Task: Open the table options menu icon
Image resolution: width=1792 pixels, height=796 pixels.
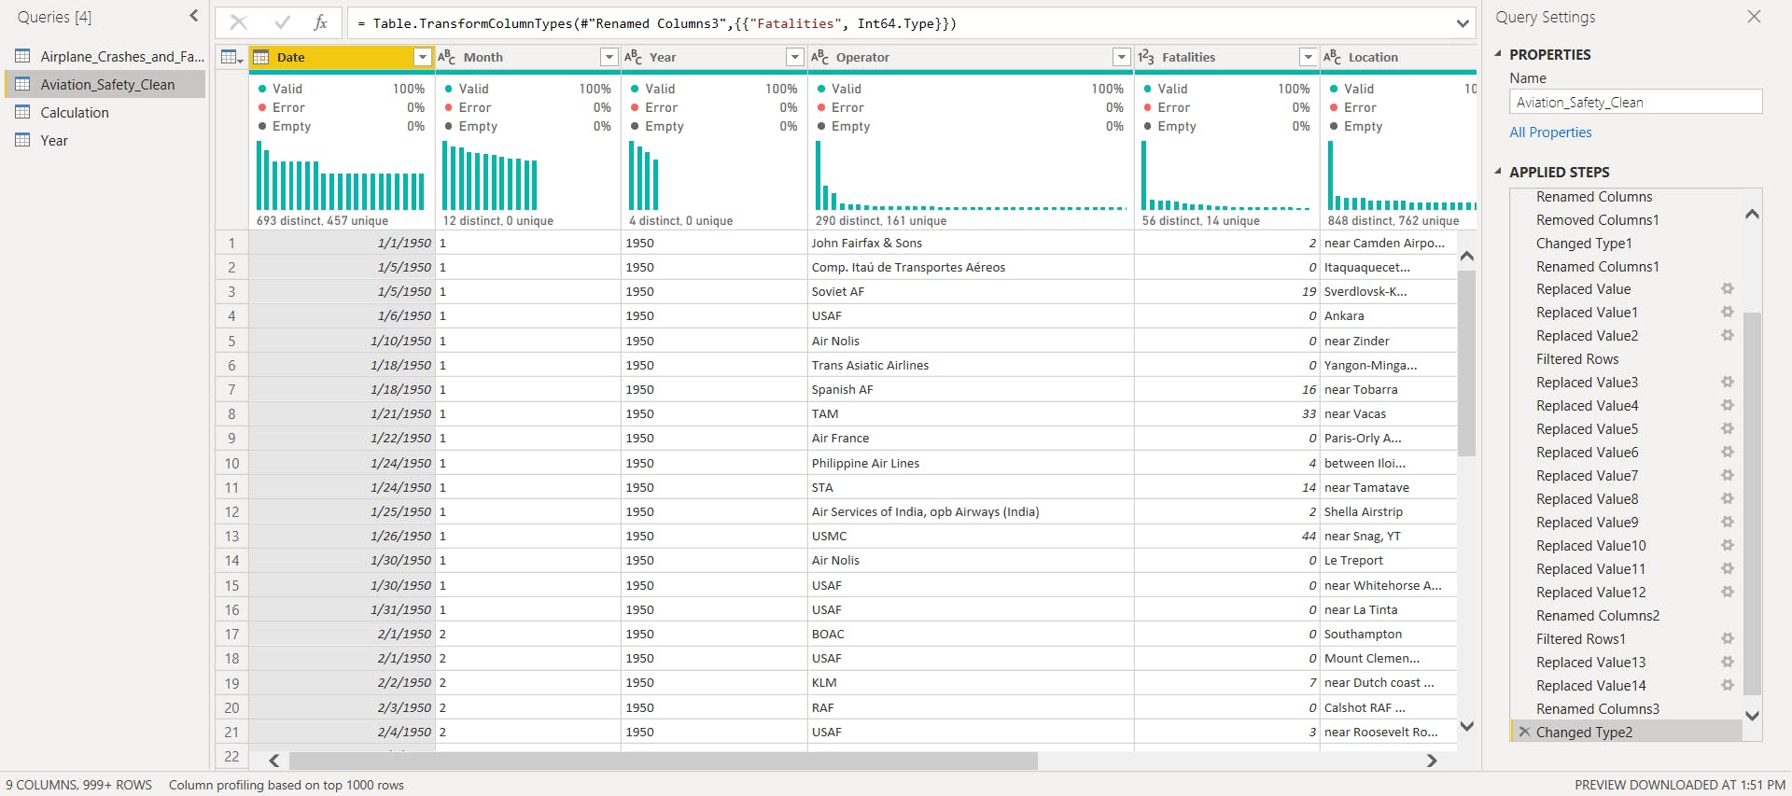Action: tap(231, 57)
